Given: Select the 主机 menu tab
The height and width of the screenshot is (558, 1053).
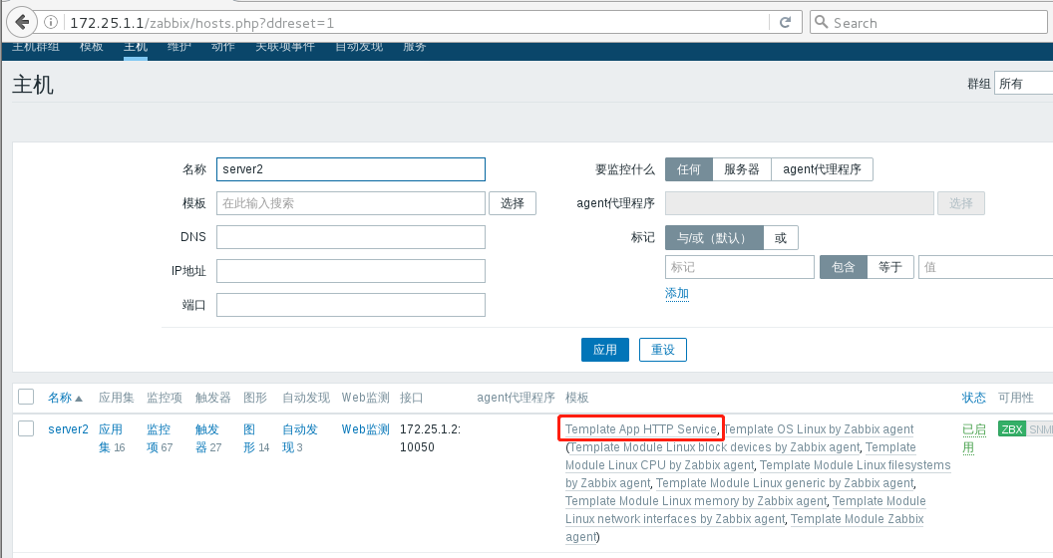Looking at the screenshot, I should [x=136, y=47].
